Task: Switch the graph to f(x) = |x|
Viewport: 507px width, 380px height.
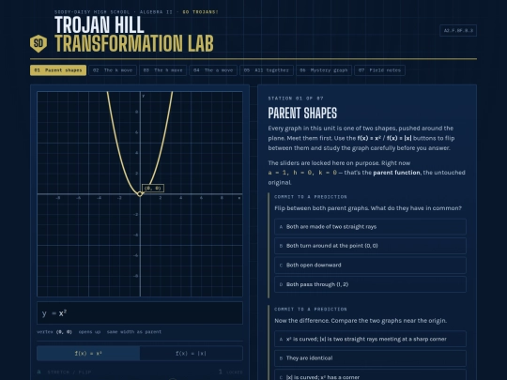Action: 192,353
